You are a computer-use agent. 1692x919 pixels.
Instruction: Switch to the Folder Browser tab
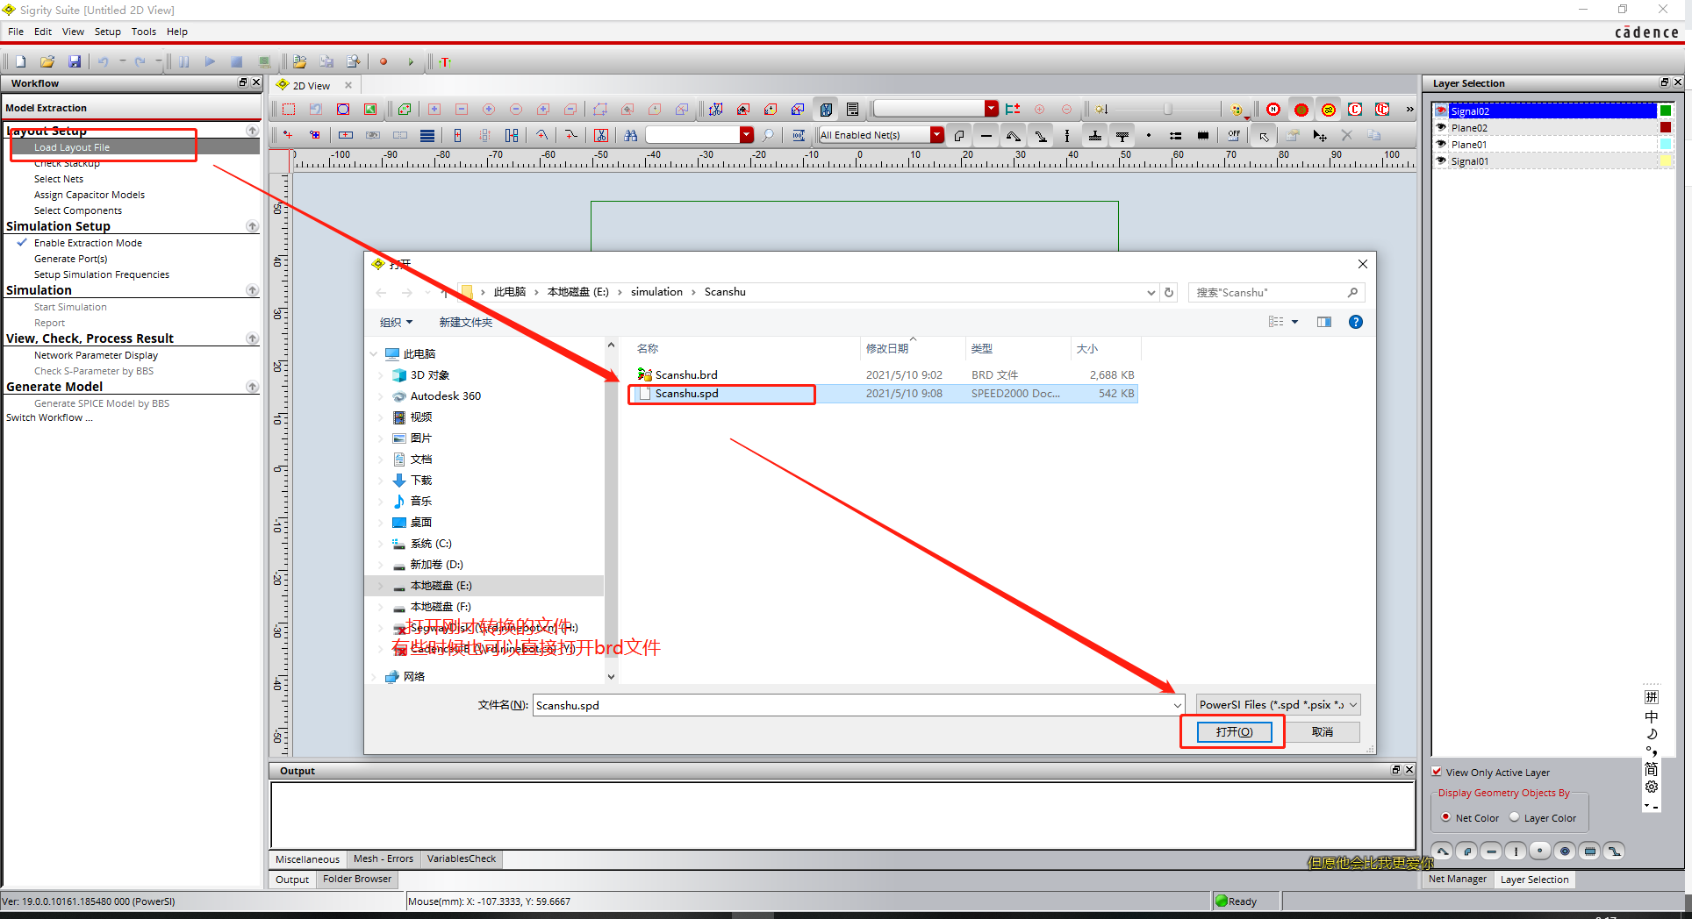357,879
